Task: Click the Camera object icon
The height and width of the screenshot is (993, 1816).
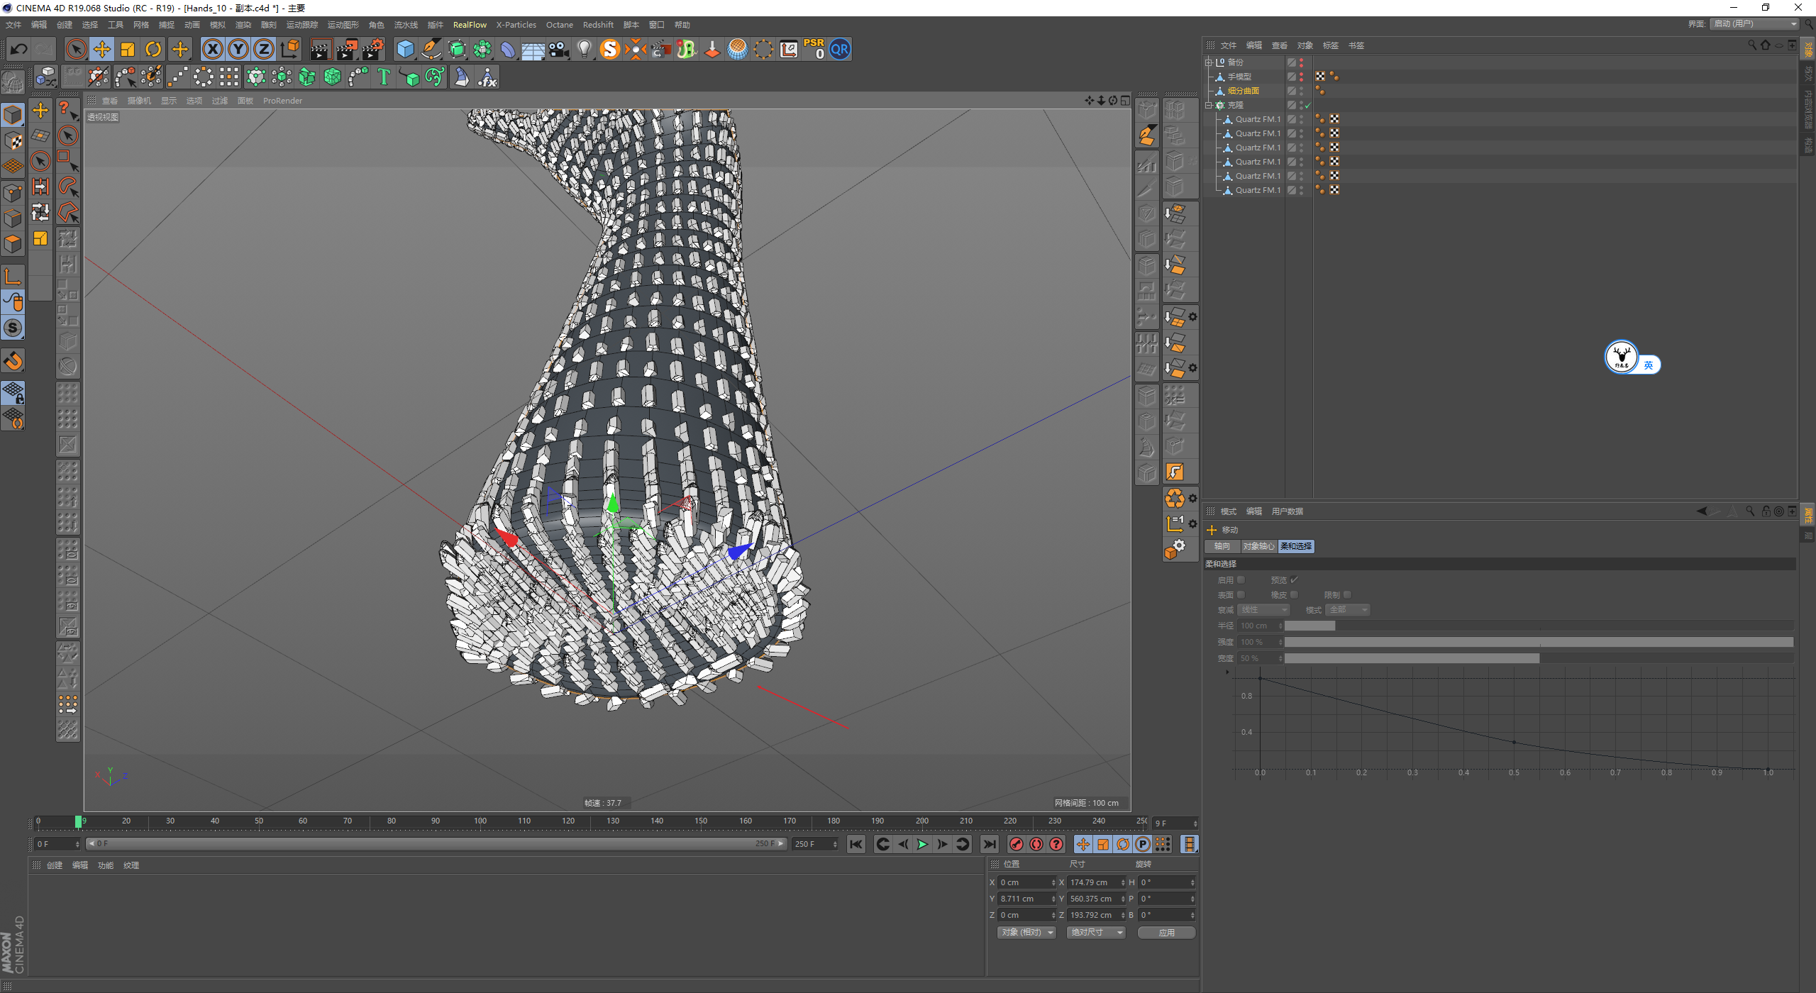Action: [x=559, y=49]
